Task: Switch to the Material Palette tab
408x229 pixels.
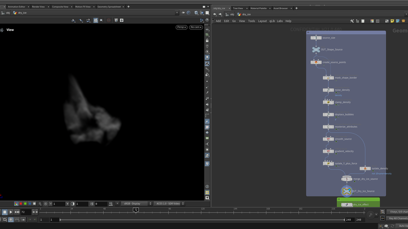Action: 259,8
